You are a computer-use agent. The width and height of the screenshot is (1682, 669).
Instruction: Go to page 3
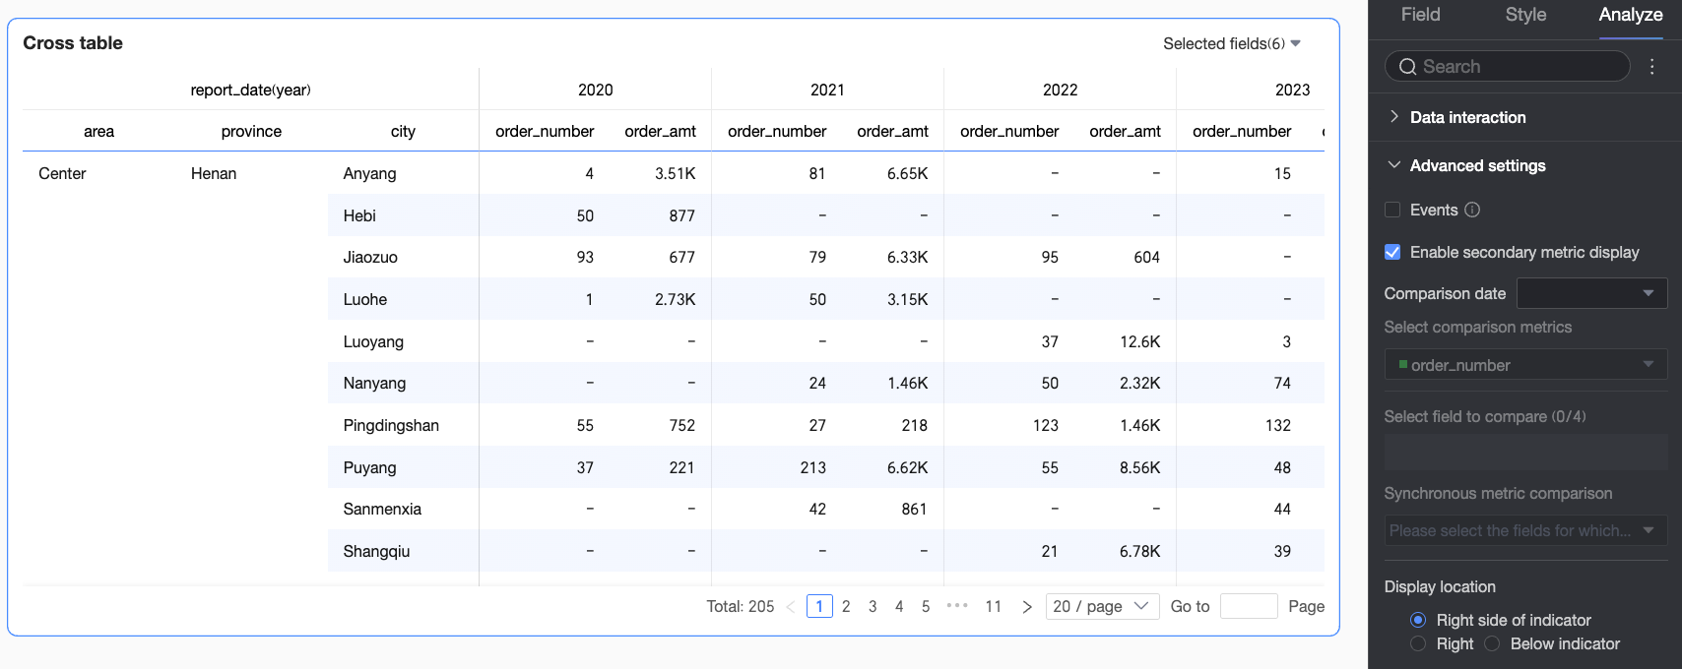point(873,606)
